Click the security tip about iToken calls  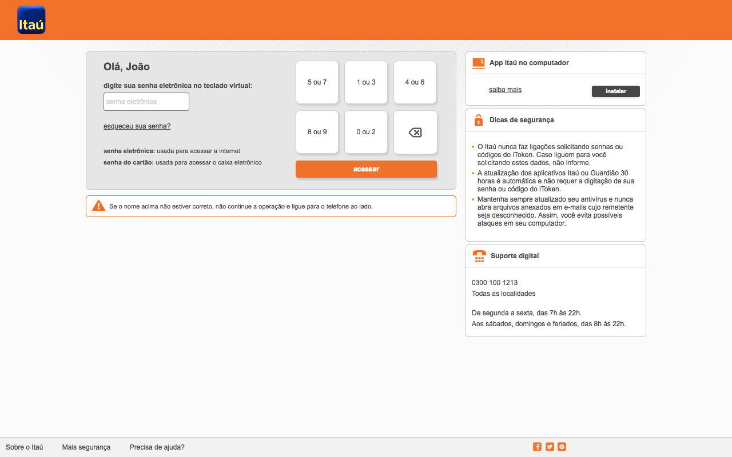pyautogui.click(x=550, y=155)
